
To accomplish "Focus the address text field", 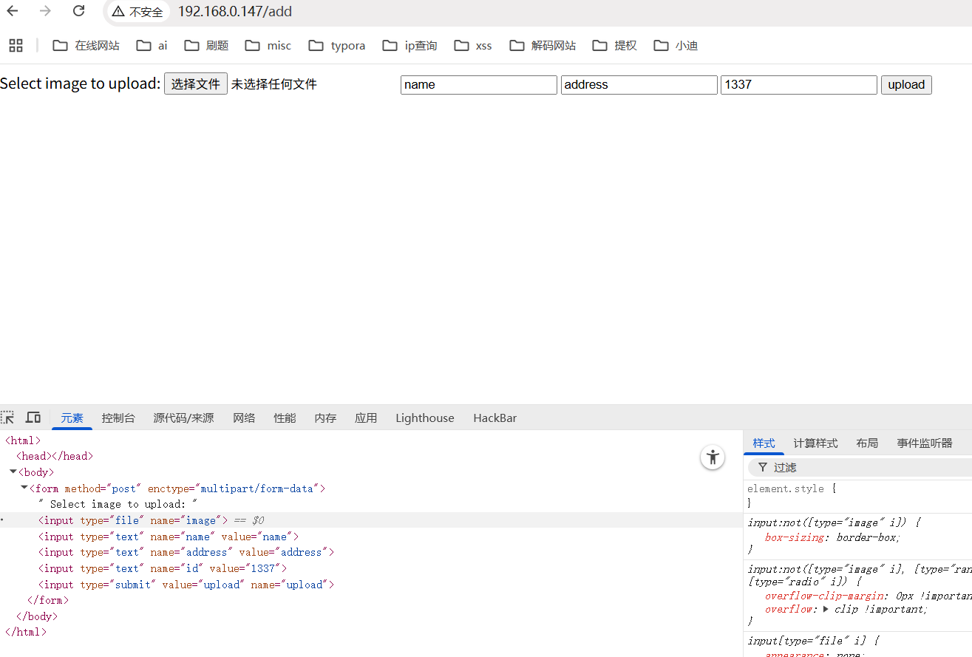I will [639, 85].
